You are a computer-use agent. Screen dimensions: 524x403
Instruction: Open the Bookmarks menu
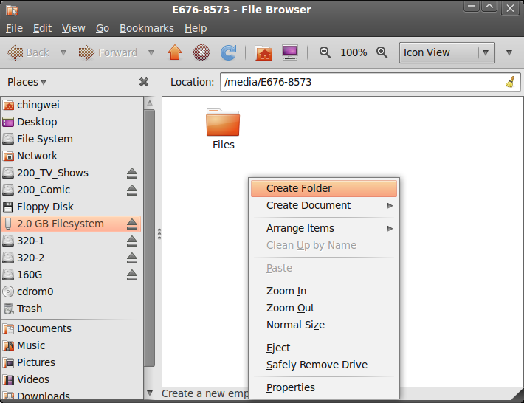[x=147, y=28]
